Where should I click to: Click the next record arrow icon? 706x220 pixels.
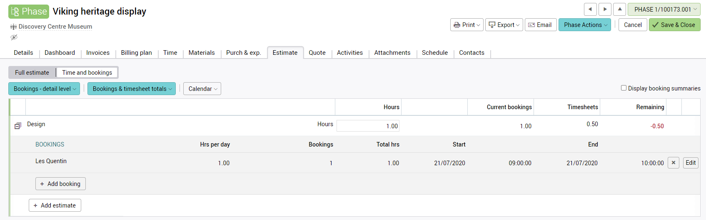click(x=605, y=9)
